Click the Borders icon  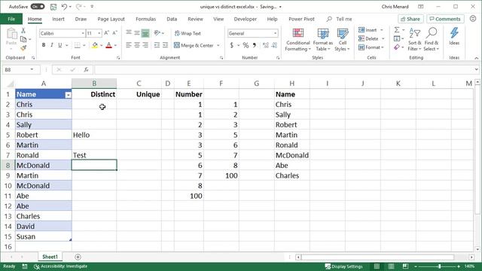[x=78, y=45]
